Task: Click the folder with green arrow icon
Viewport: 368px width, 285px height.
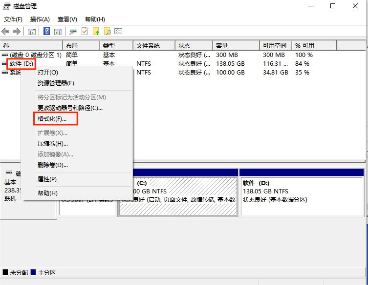Action: pyautogui.click(x=96, y=32)
